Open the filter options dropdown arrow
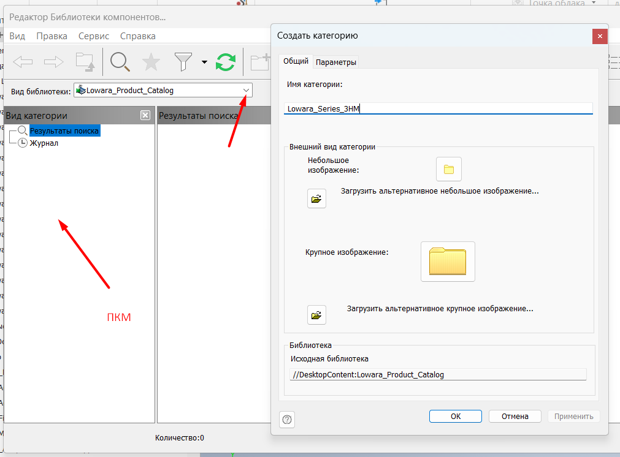The height and width of the screenshot is (457, 620). coord(204,62)
